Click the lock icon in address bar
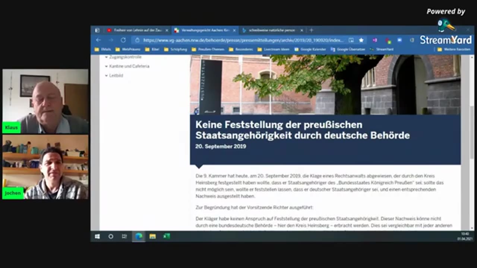This screenshot has height=268, width=477. click(x=138, y=40)
